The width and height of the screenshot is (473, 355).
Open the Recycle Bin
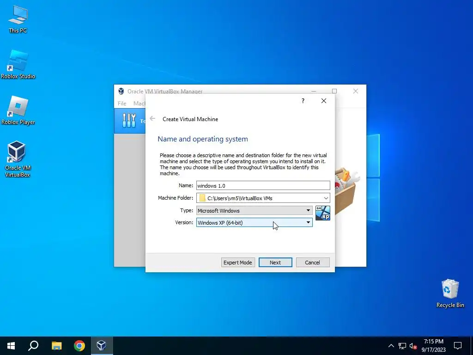[450, 294]
